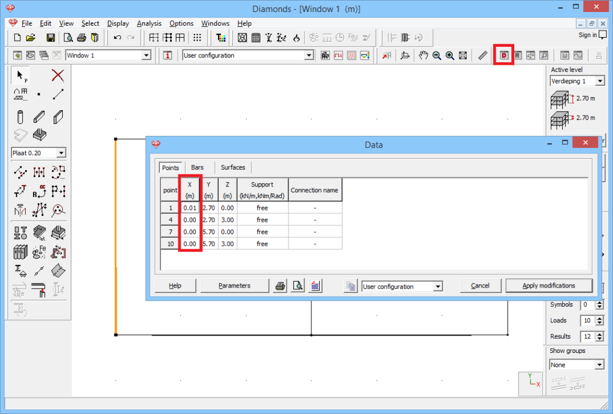
Task: Open the Edit menu
Action: click(x=45, y=23)
